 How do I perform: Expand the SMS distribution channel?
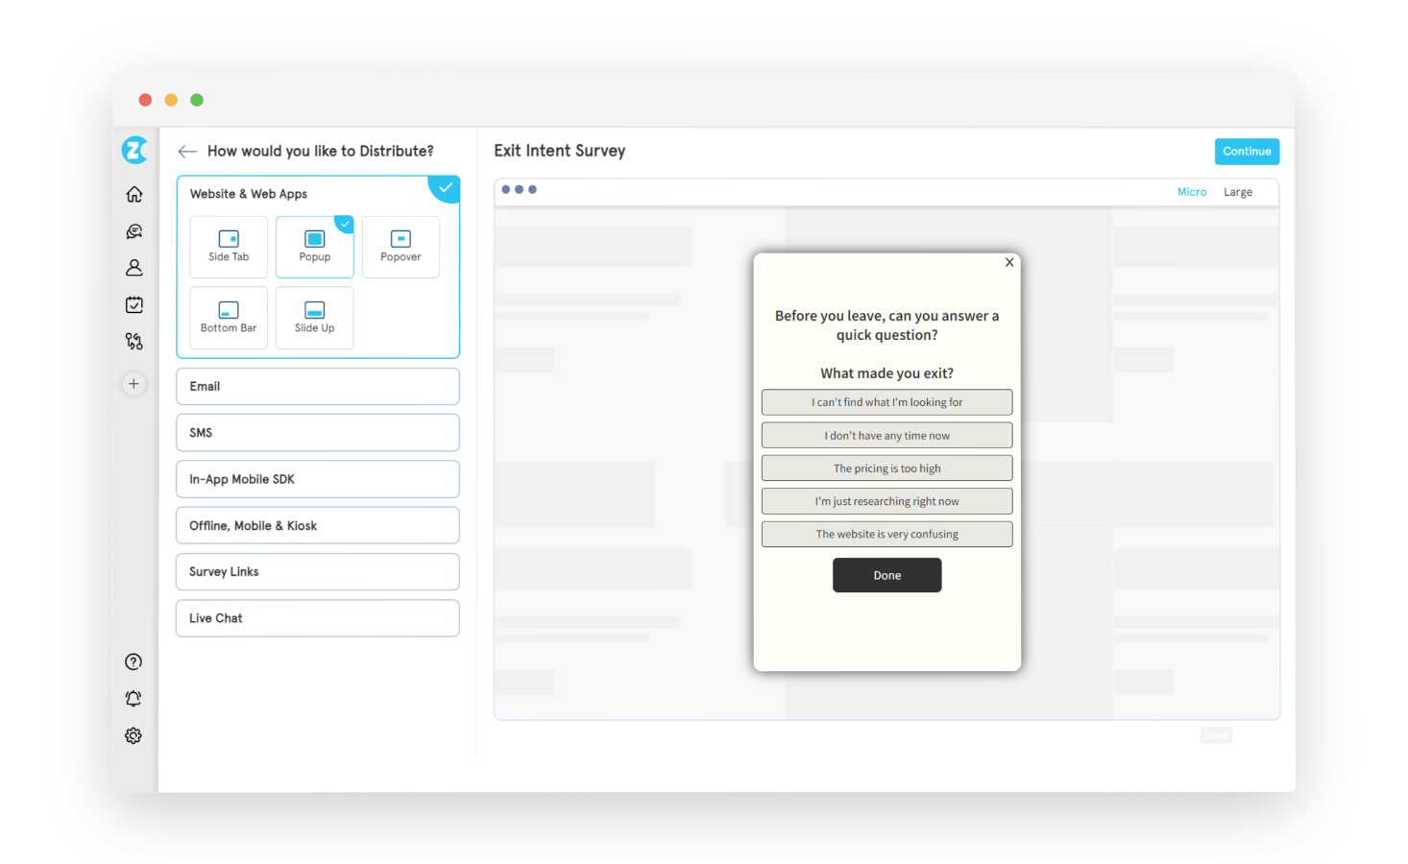point(317,432)
